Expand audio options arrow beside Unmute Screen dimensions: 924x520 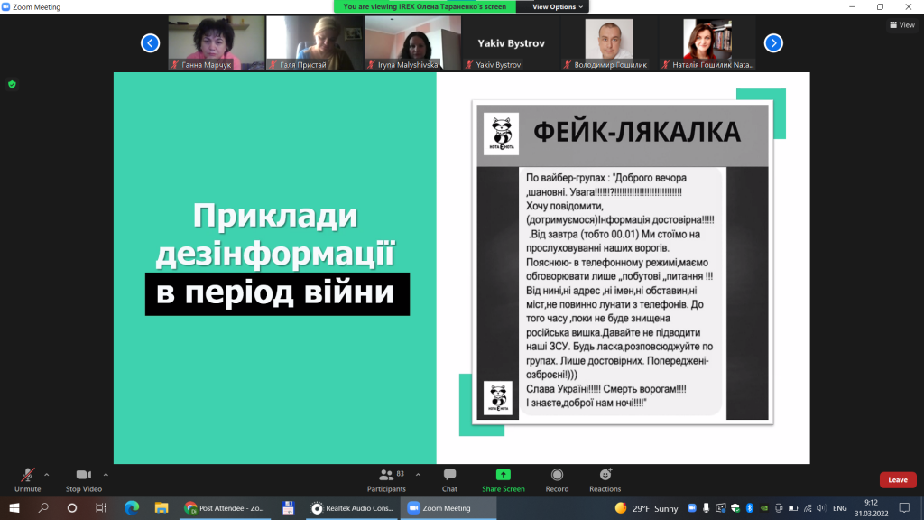click(47, 475)
